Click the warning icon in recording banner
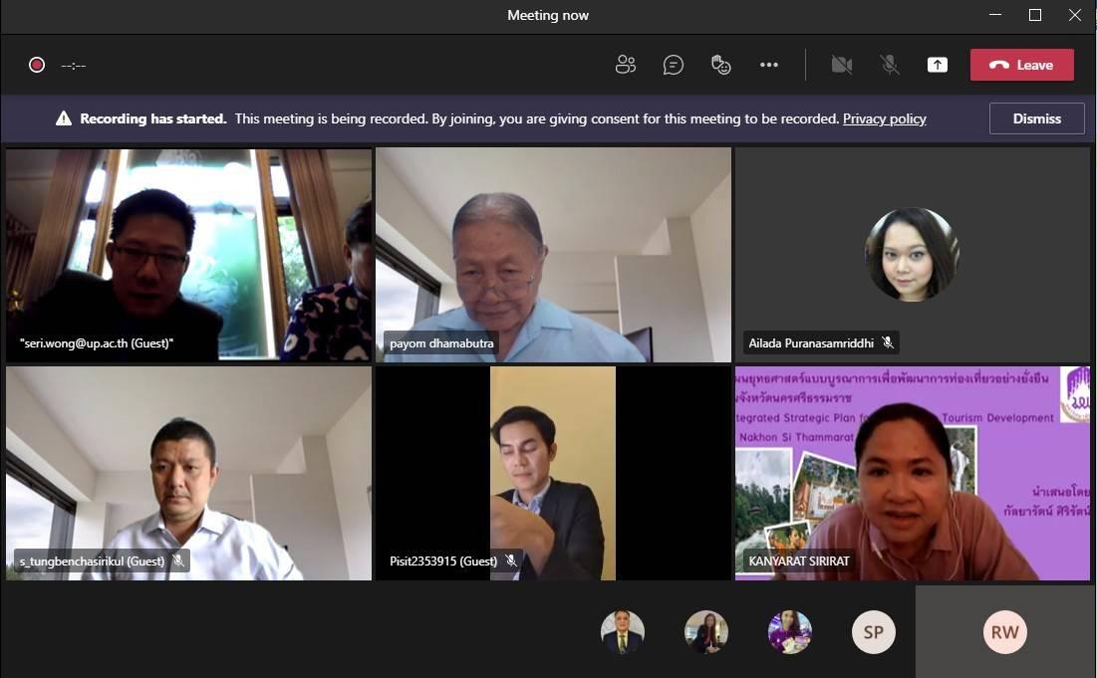Viewport: 1097px width, 678px height. [x=64, y=118]
